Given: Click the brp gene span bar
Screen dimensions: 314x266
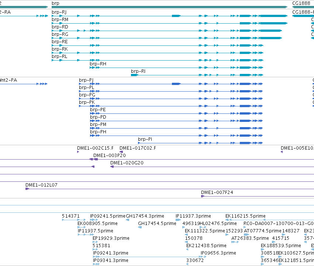Looking at the screenshot, I should [170, 7].
